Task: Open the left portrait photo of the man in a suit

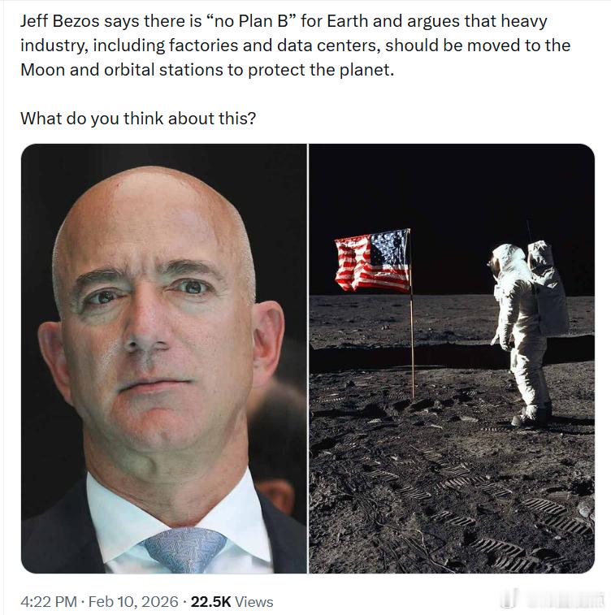Action: click(164, 358)
